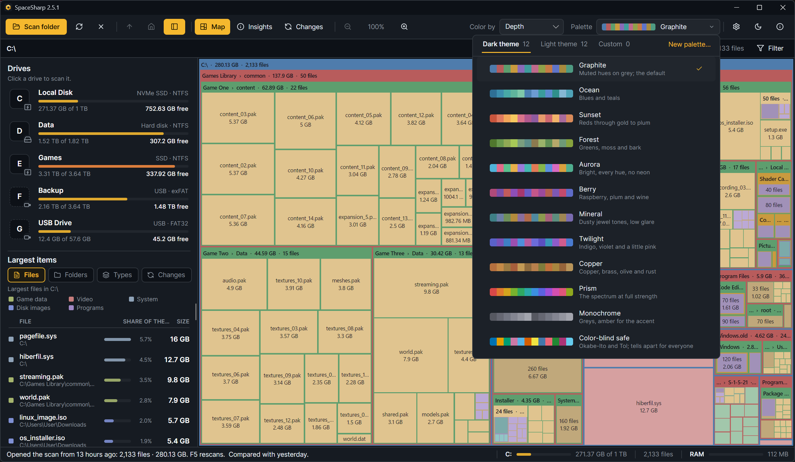Choose the Sunset palette
This screenshot has height=462, width=795.
coord(596,118)
